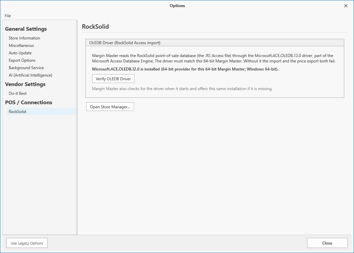
Task: Open Do-it Best vendor settings
Action: (18, 93)
